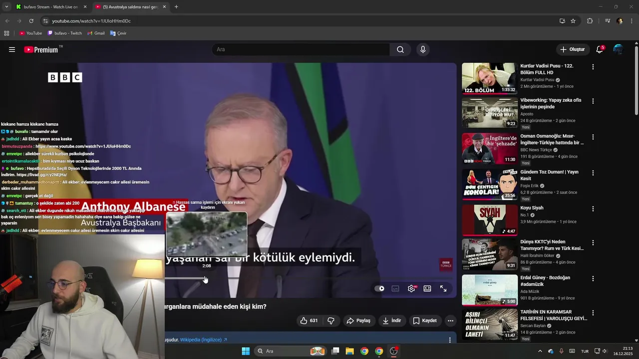Open the more actions ellipsis beside Kaydet
The width and height of the screenshot is (639, 359).
tap(450, 321)
